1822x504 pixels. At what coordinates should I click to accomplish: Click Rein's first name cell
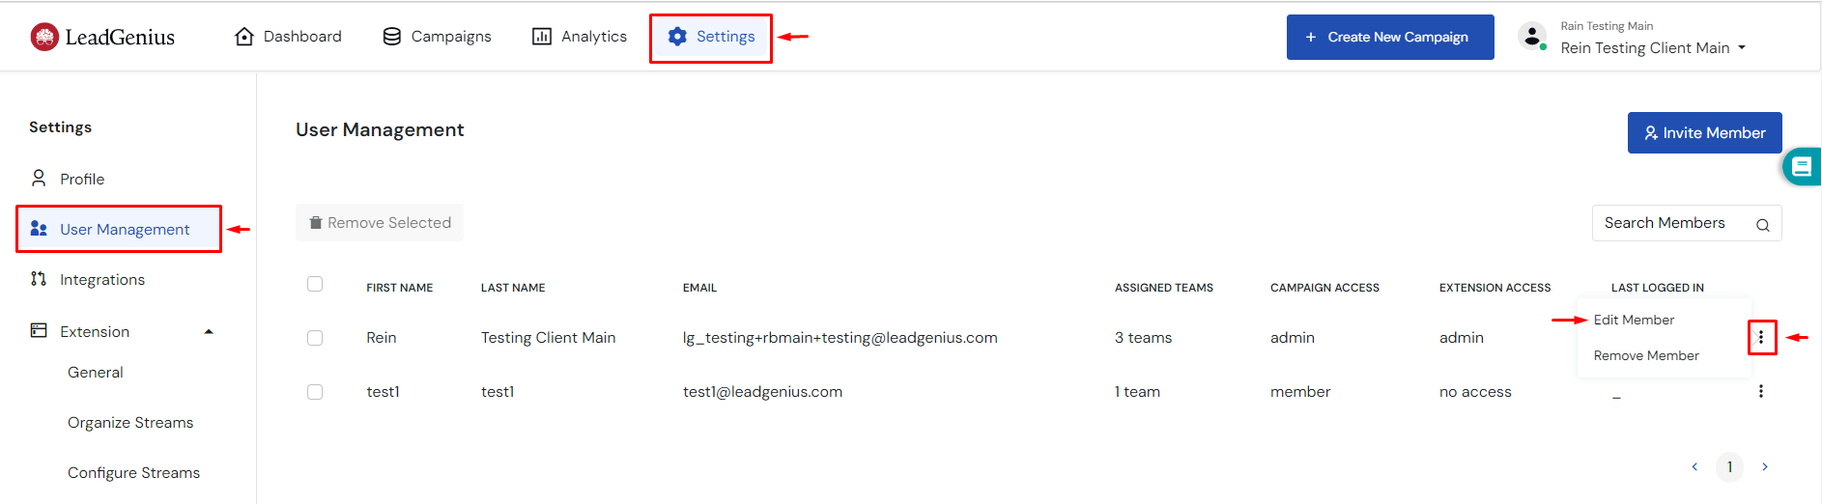tap(381, 337)
